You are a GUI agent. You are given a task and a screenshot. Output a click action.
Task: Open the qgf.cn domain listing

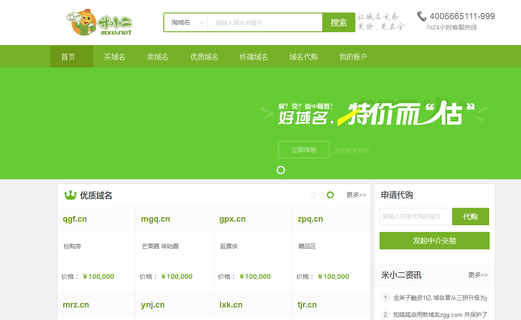pos(75,219)
